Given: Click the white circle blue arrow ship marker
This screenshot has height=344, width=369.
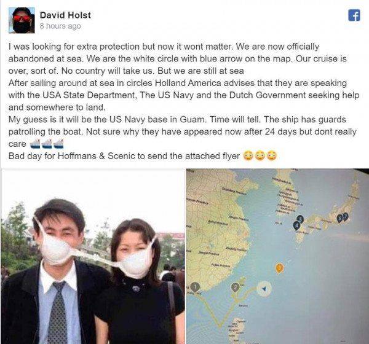Looking at the screenshot, I should click(x=264, y=289).
